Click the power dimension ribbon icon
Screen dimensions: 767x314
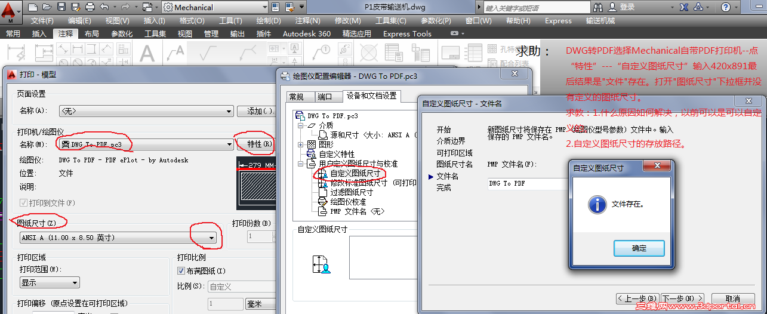16,53
